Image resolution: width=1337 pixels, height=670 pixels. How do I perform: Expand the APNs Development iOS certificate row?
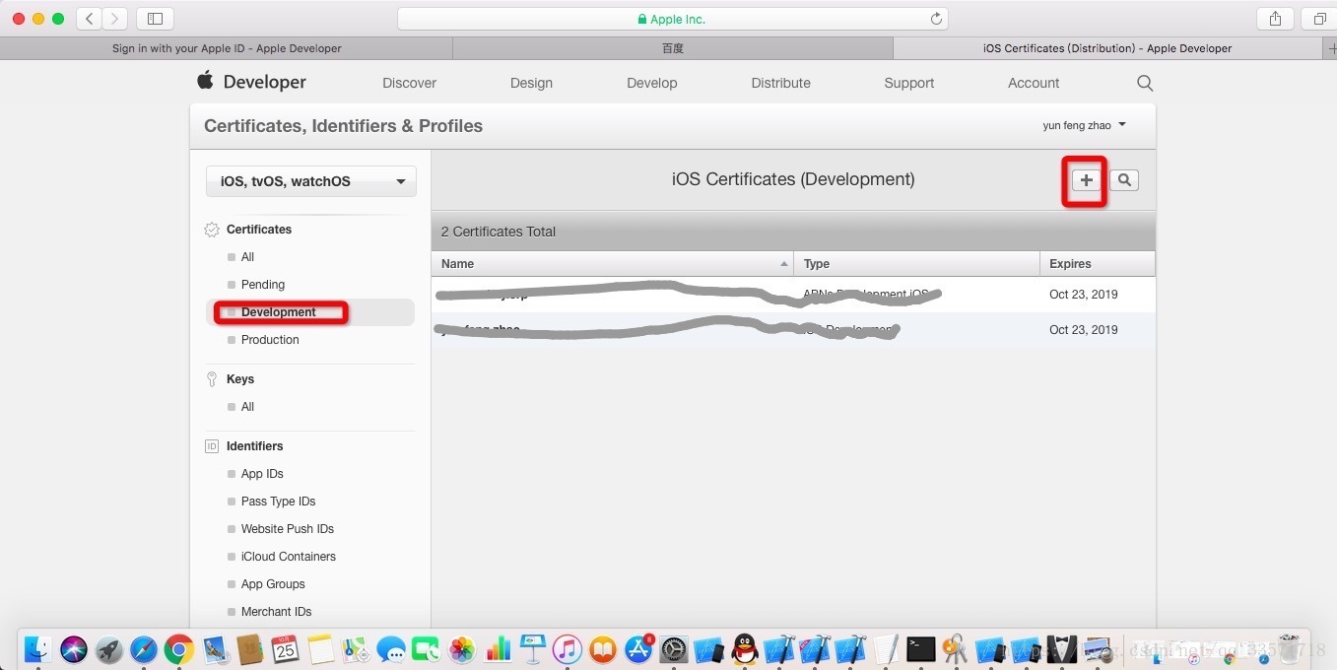coord(793,295)
